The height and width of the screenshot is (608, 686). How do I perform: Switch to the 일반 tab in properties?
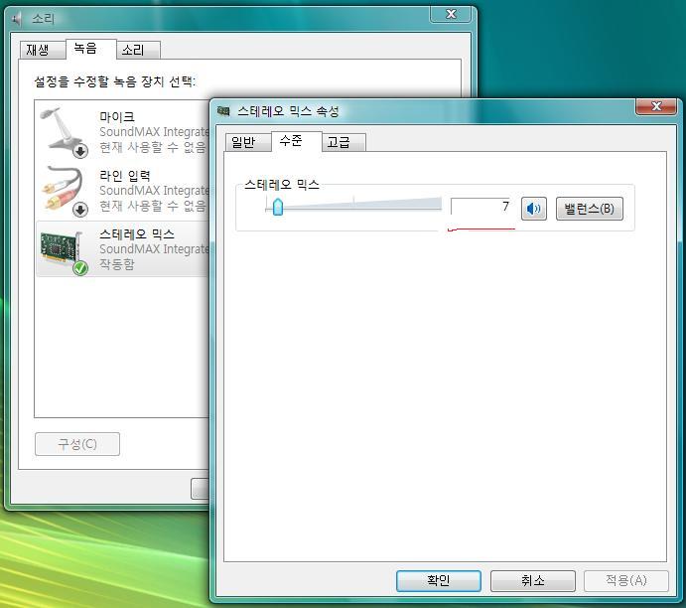point(247,143)
